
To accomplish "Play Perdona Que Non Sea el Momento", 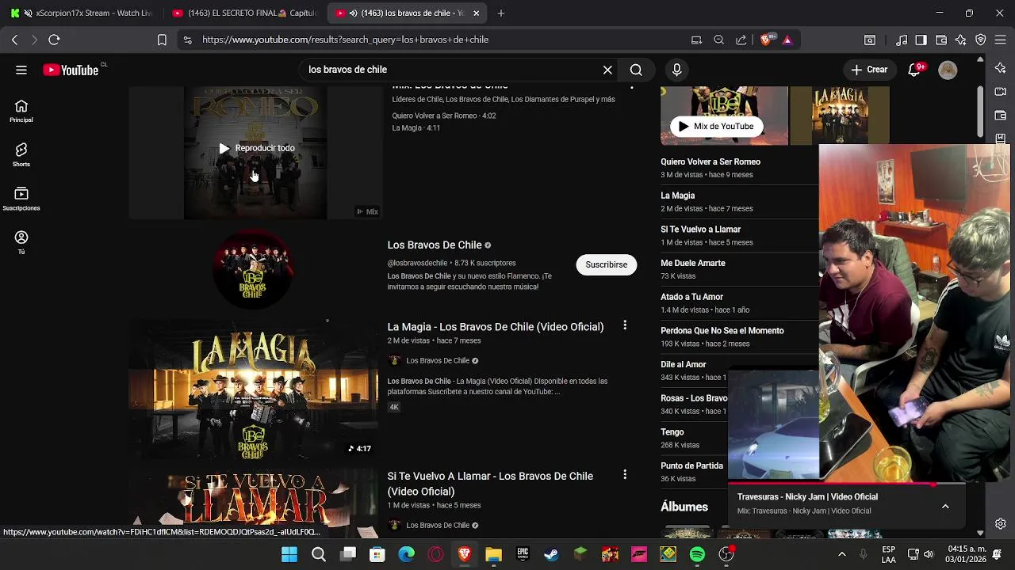I will pos(722,330).
